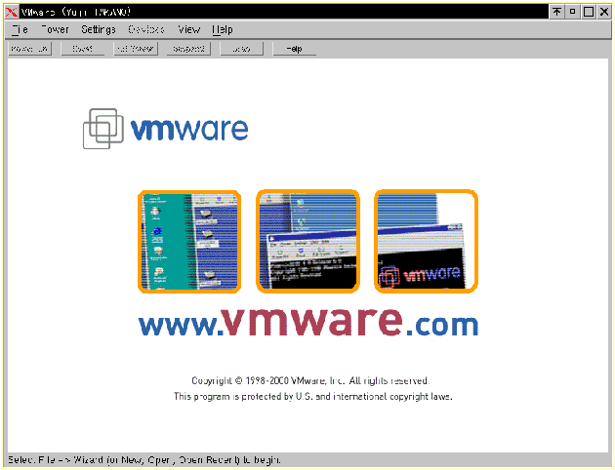
Task: Click the middle terminal window thumbnail
Action: tap(307, 242)
